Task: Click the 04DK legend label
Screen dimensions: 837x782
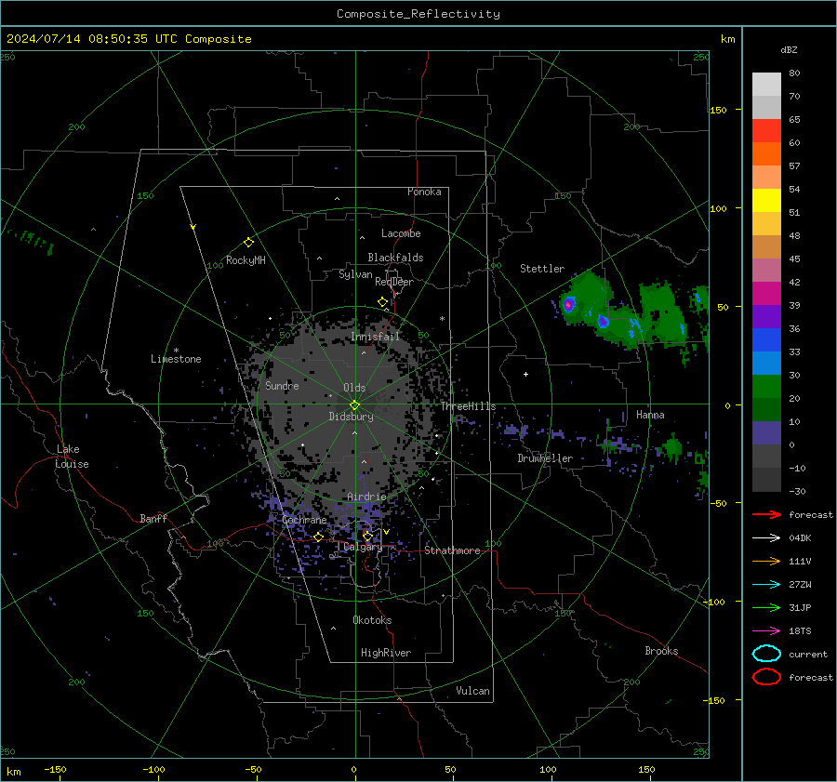Action: click(800, 538)
